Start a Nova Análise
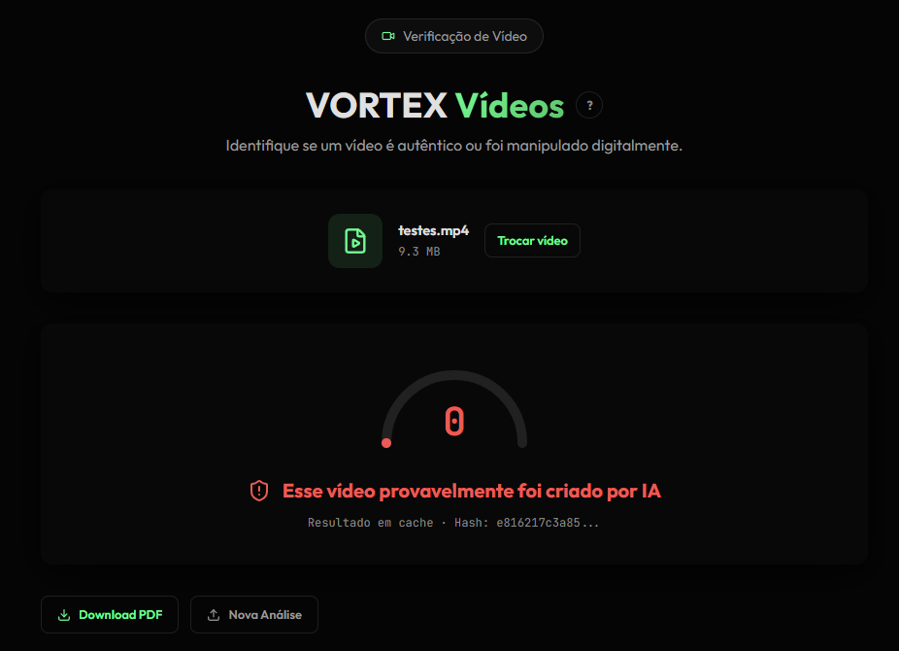The height and width of the screenshot is (651, 899). click(x=254, y=615)
